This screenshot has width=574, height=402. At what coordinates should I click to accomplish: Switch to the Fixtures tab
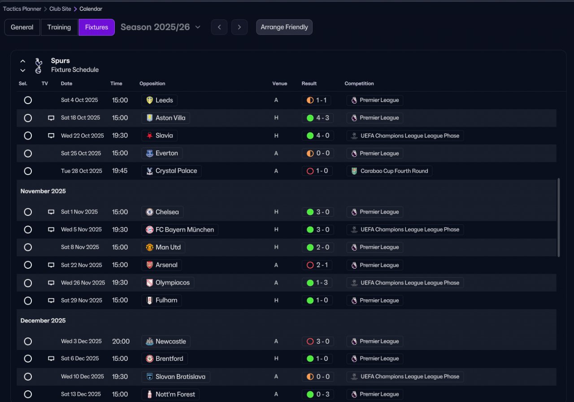pos(96,27)
